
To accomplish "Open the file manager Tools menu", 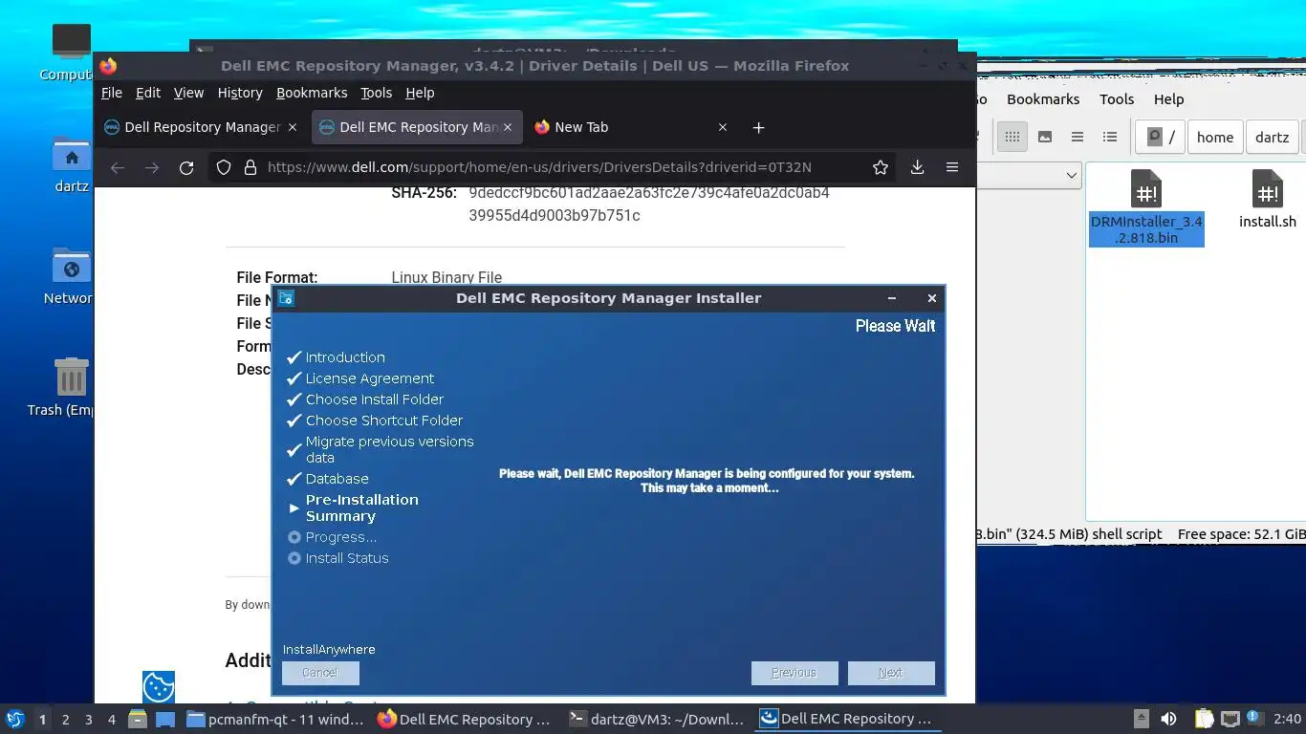I will (x=1117, y=99).
